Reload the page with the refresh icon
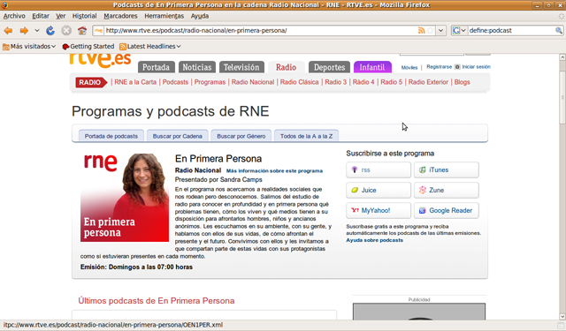Viewport: 566px width, 331px height. point(50,31)
